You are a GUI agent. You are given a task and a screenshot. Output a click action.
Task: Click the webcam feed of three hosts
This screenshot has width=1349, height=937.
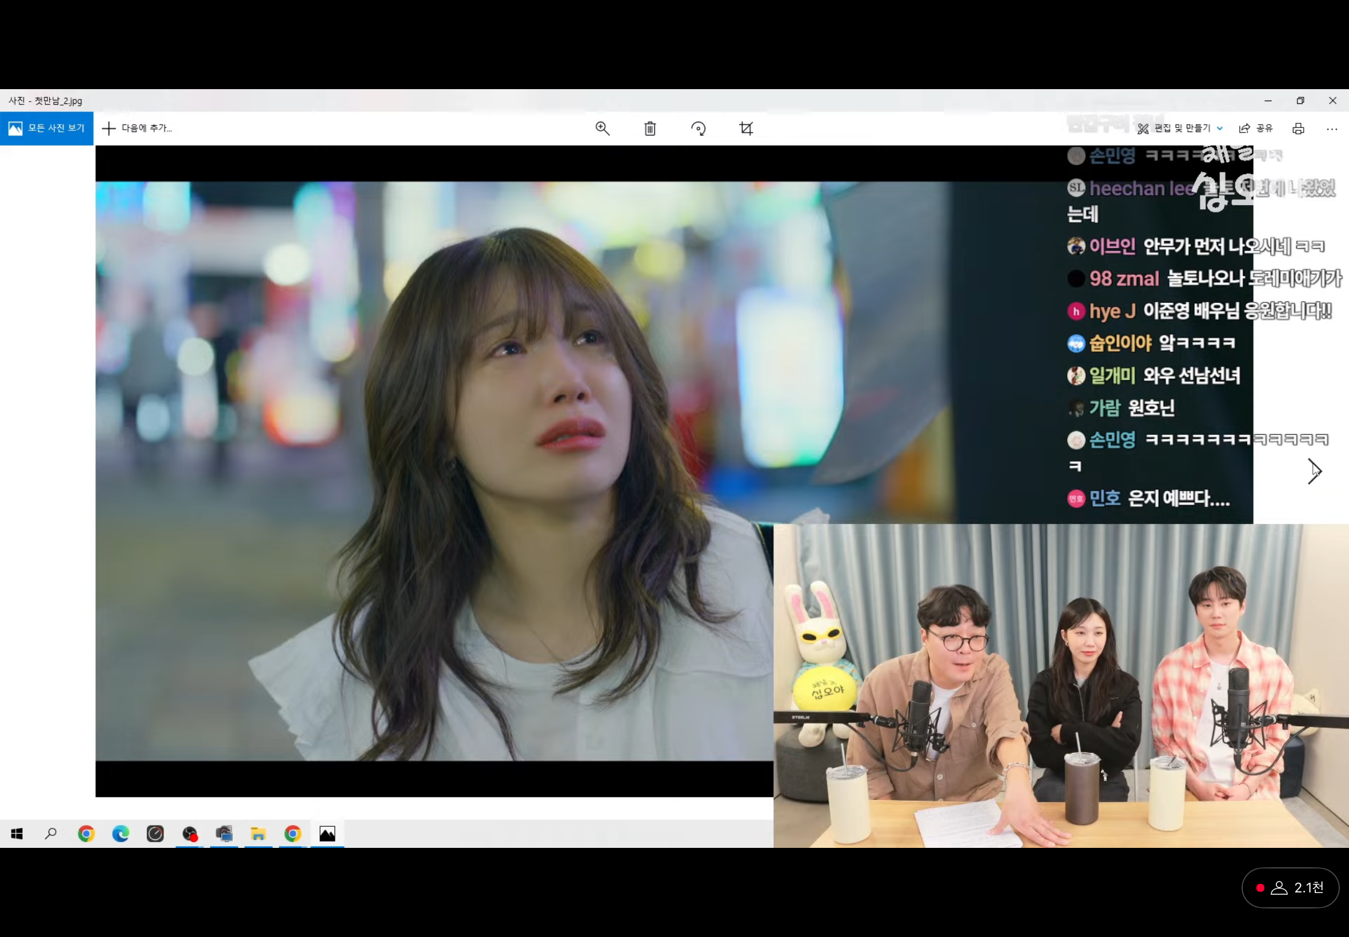1061,686
